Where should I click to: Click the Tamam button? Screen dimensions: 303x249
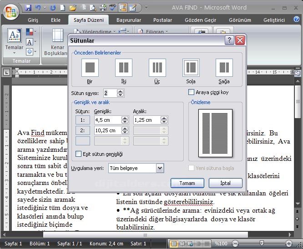[187, 183]
